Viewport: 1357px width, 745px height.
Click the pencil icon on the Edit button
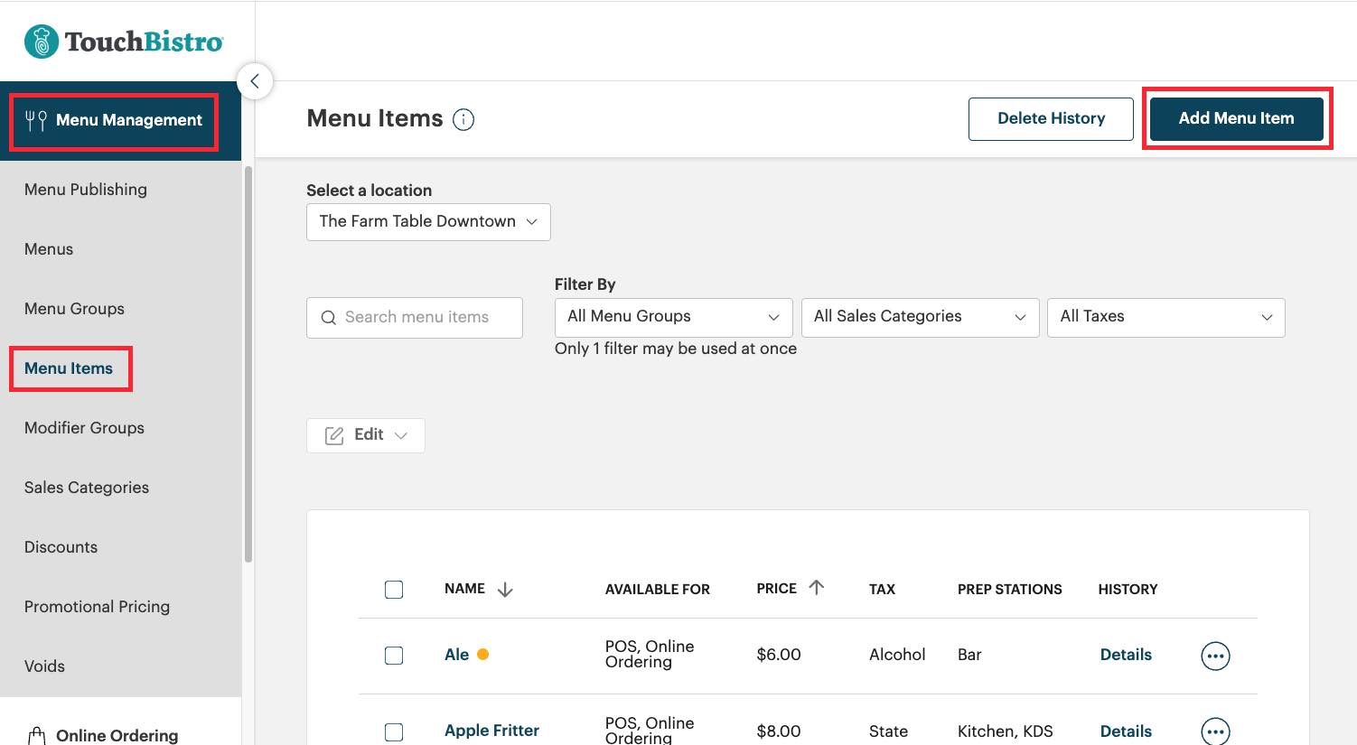(333, 434)
